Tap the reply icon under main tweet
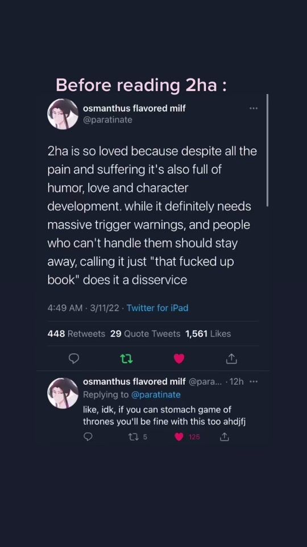Image resolution: width=307 pixels, height=547 pixels. coord(74,358)
